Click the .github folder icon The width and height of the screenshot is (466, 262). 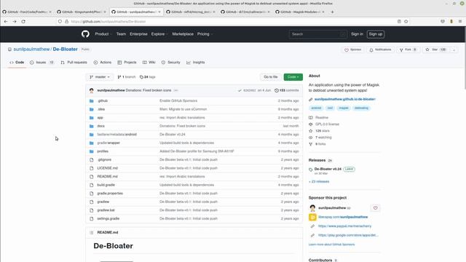(92, 100)
